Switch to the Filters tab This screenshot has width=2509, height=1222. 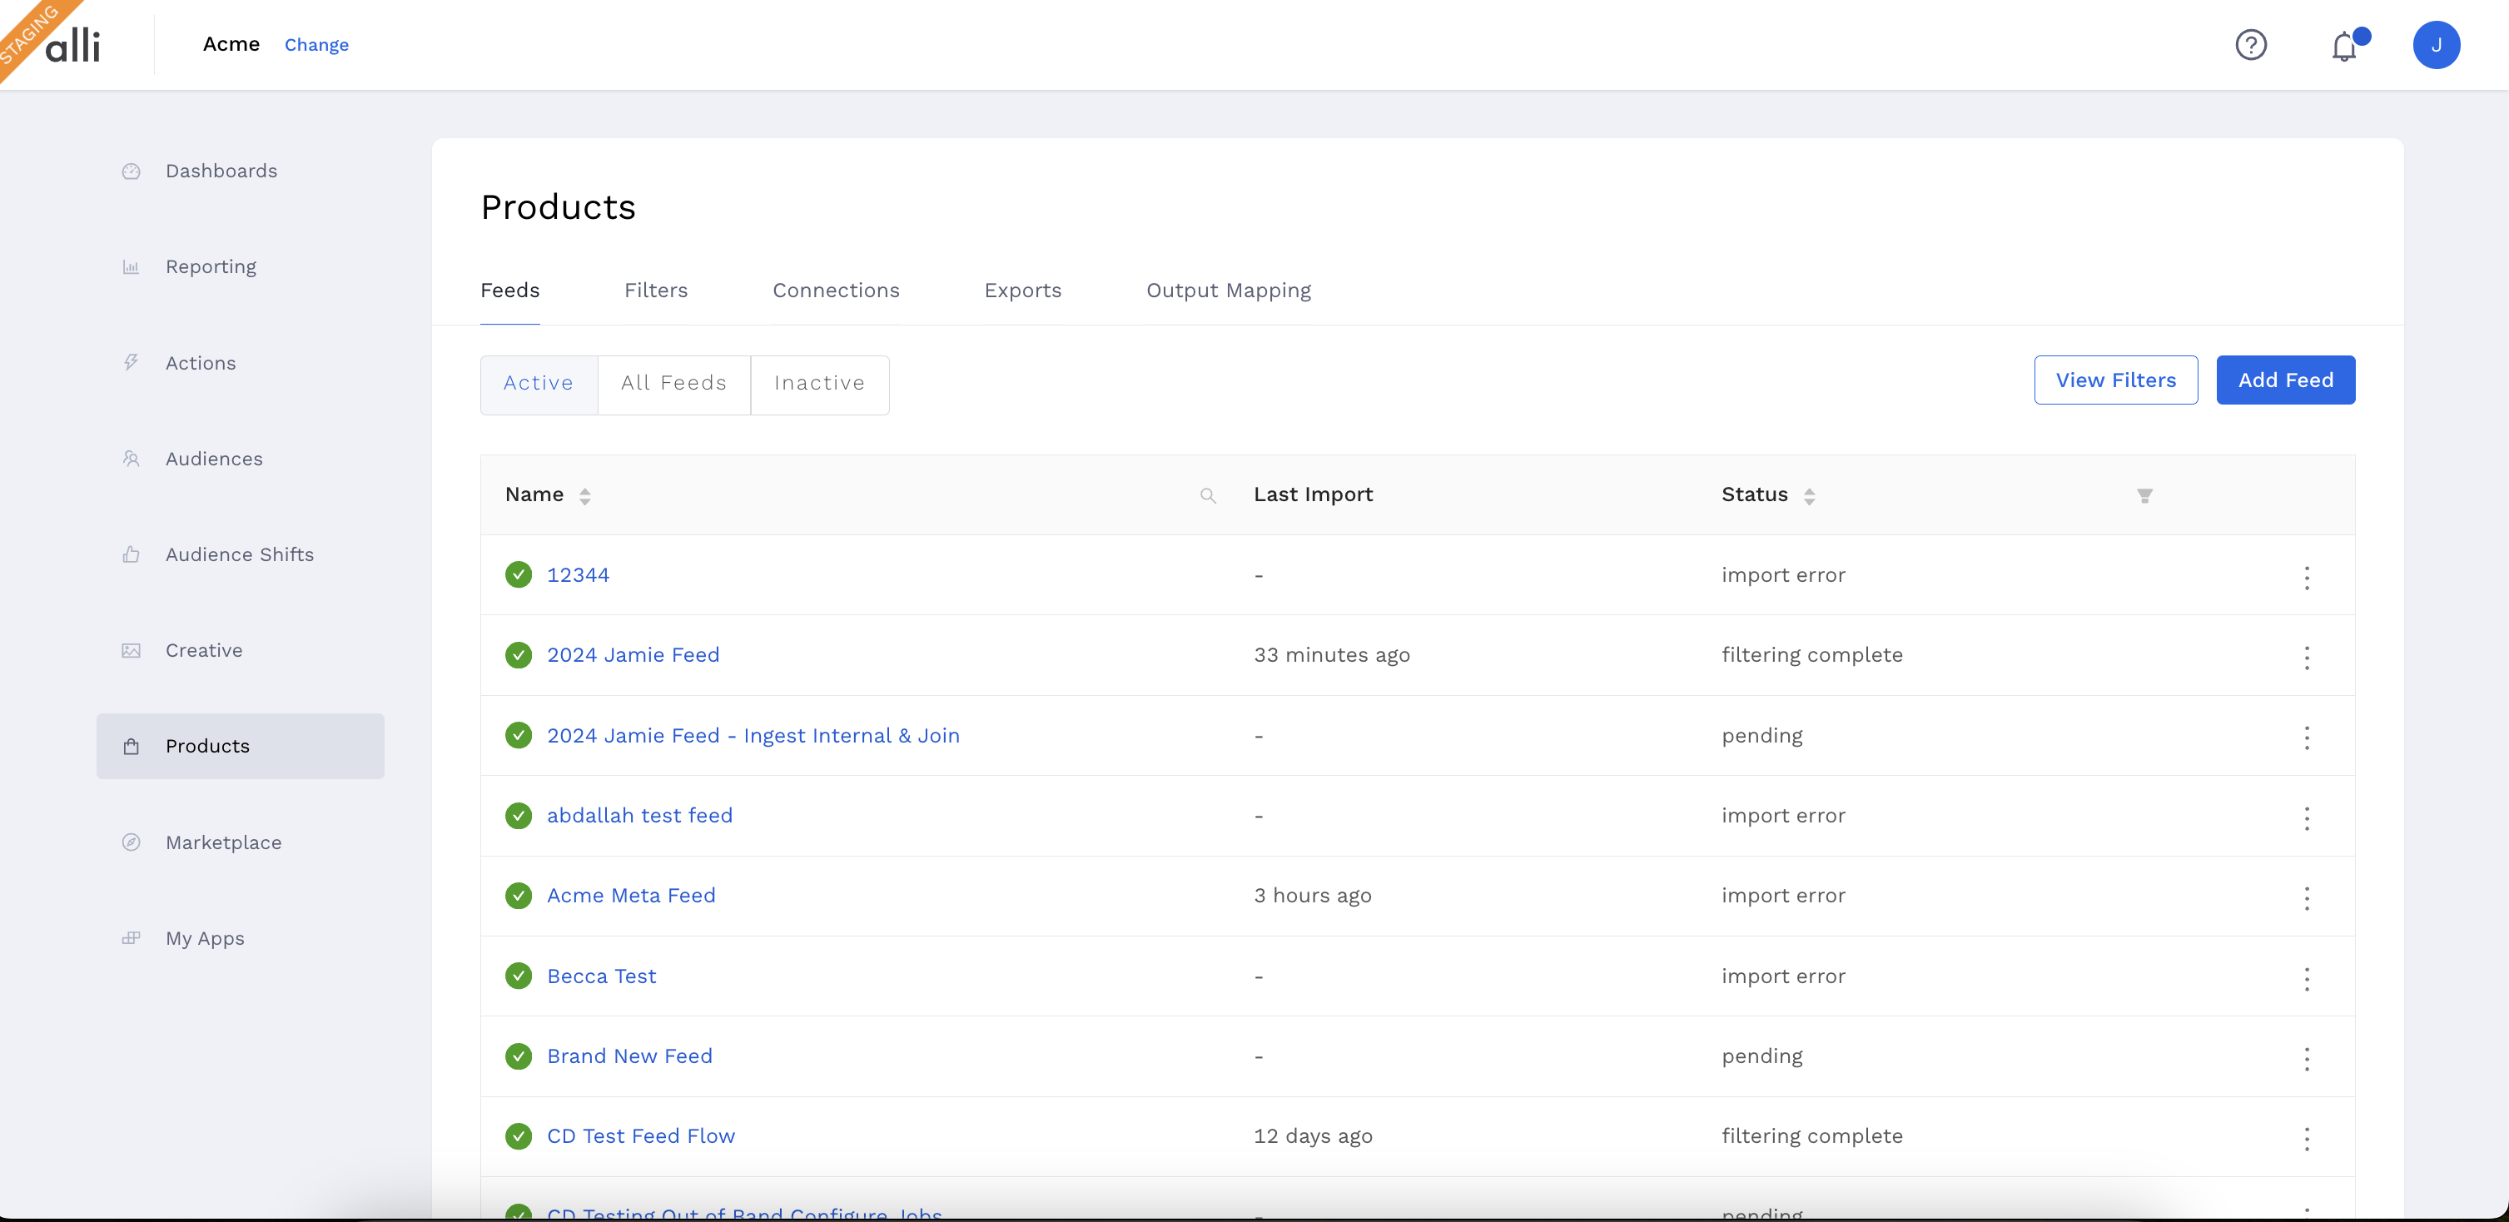655,291
